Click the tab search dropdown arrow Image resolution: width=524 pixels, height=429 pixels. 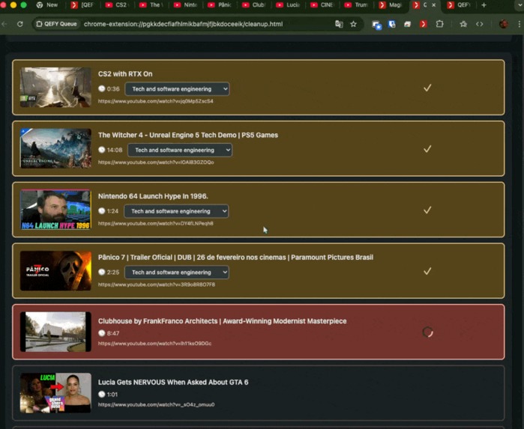[x=520, y=5]
